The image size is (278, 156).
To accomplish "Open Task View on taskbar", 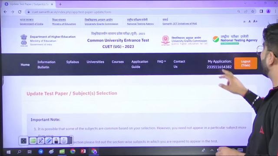I will point(30,152).
